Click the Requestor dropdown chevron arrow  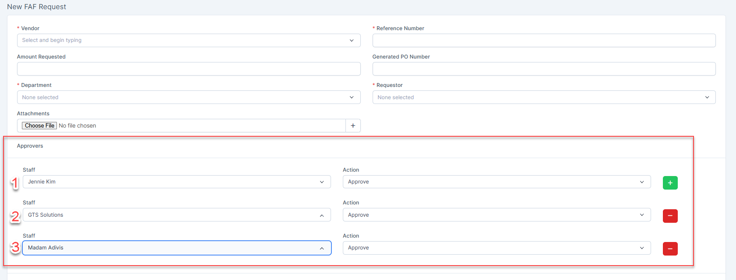707,97
